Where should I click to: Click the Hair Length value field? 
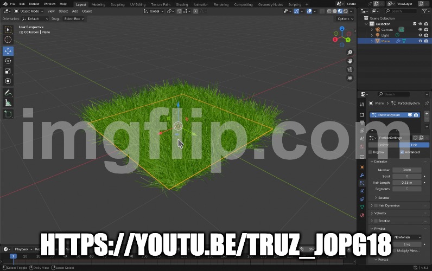point(406,183)
